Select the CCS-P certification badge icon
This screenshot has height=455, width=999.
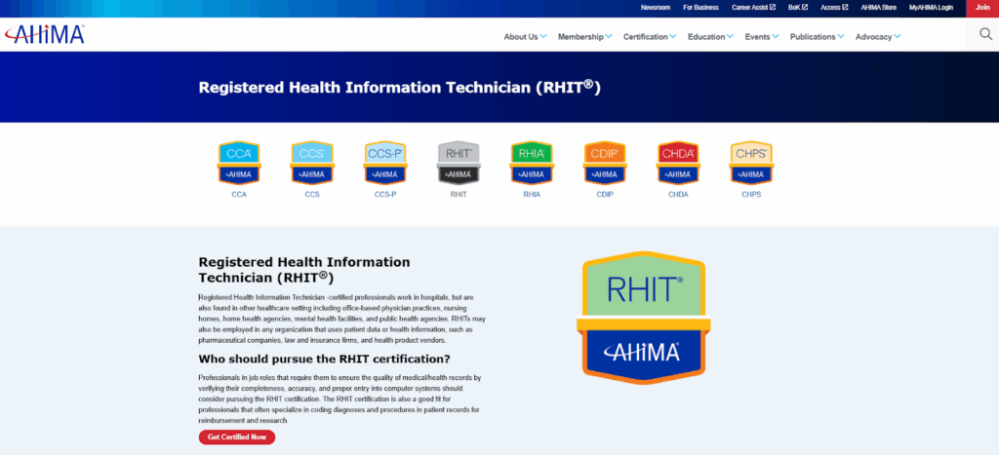385,164
